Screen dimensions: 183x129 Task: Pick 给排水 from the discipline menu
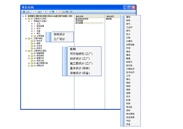click(x=129, y=62)
